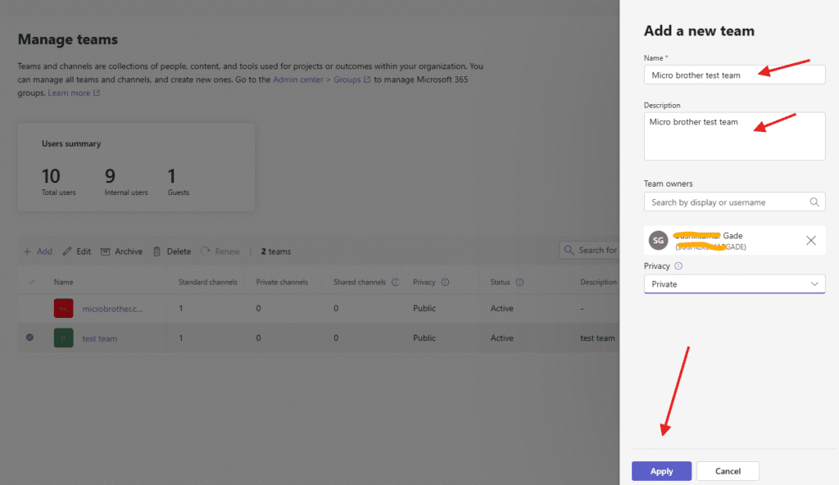This screenshot has height=485, width=839.
Task: Click Apply to create the team
Action: pos(661,471)
